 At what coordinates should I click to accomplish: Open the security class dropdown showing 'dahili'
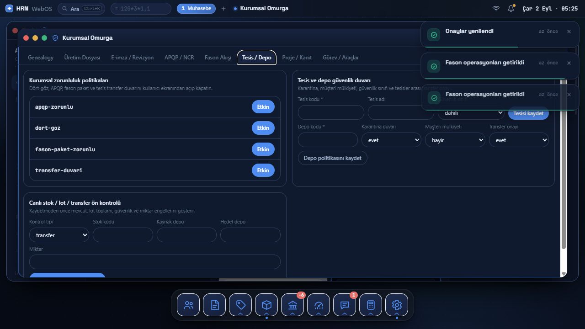(x=471, y=113)
